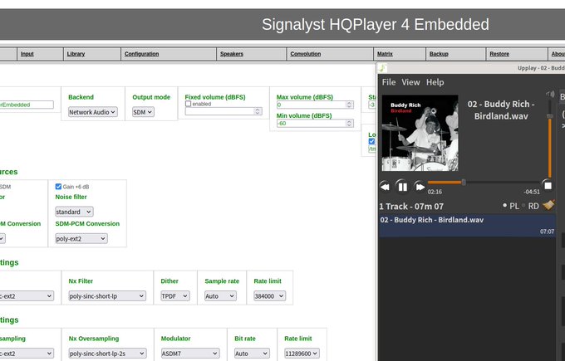This screenshot has width=565, height=361.
Task: Open the Output mode dropdown
Action: 143,112
